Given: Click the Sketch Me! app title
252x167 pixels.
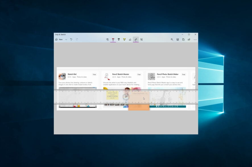Looking at the screenshot, I should click(x=72, y=74).
